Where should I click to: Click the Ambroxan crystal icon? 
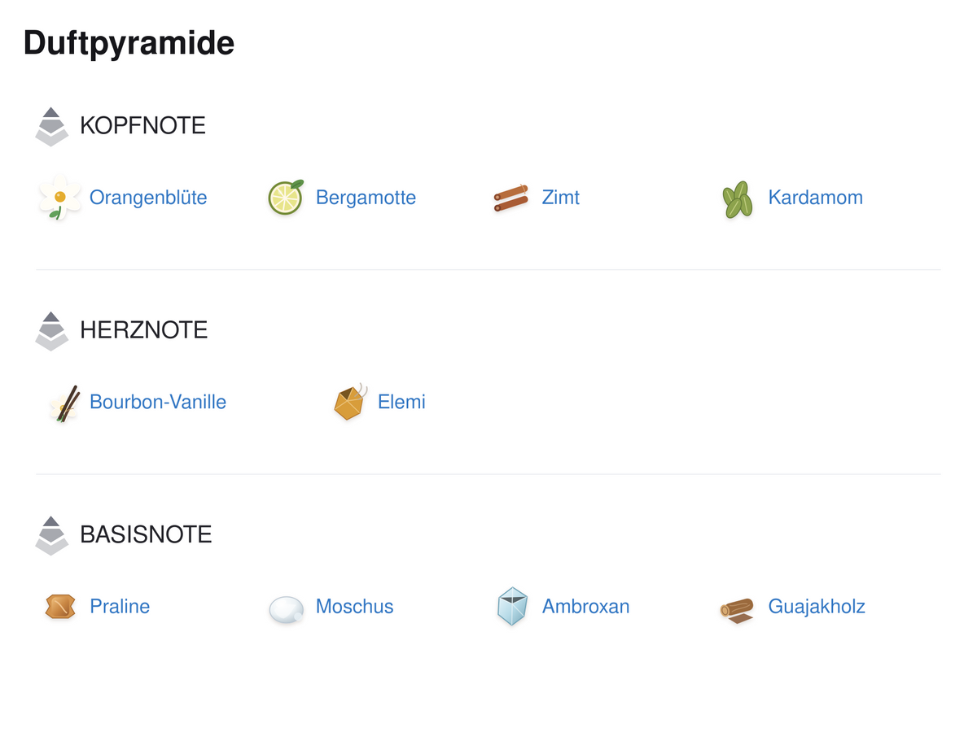(x=512, y=607)
